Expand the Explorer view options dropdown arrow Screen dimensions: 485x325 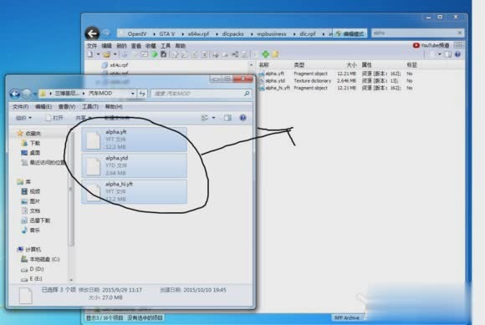click(x=213, y=118)
